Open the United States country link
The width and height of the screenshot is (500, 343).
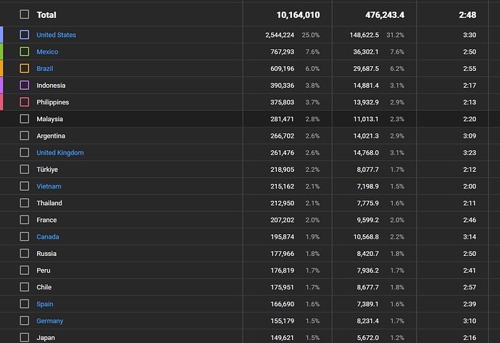click(56, 35)
